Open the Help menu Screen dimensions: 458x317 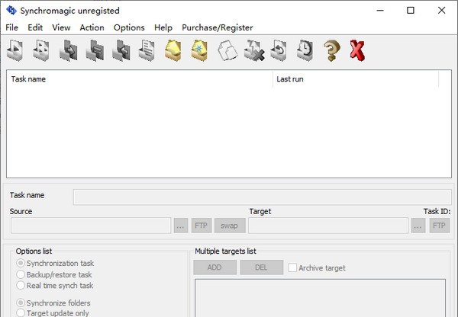tap(163, 27)
